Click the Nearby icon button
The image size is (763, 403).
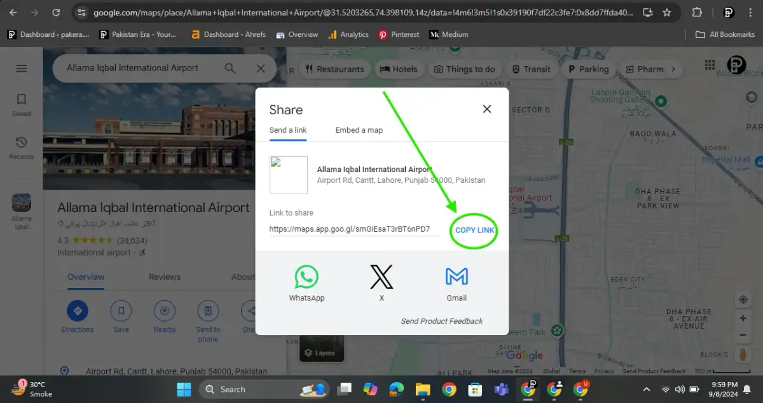coord(165,311)
